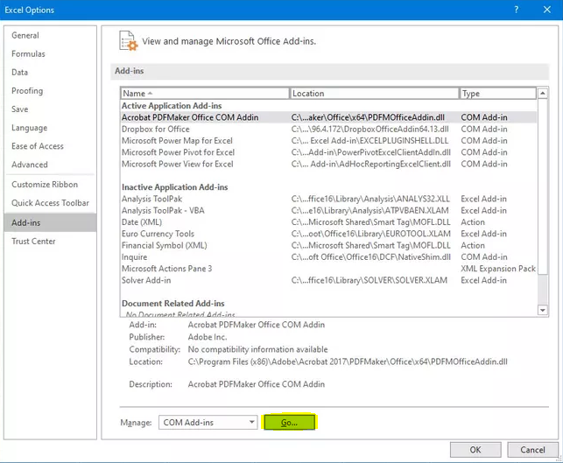Click the AdHocReportingExcelClient.dll location cell
Image resolution: width=563 pixels, height=463 pixels.
[x=371, y=164]
